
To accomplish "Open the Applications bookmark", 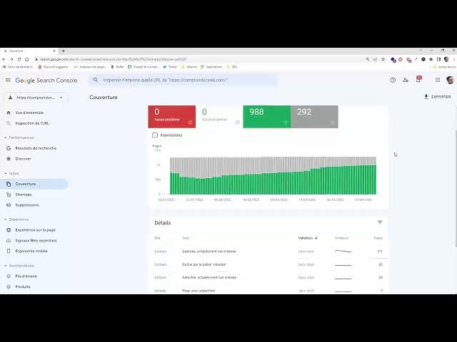I will point(211,67).
